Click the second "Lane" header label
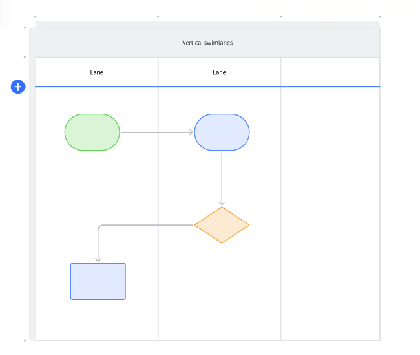The width and height of the screenshot is (420, 355). pyautogui.click(x=219, y=72)
